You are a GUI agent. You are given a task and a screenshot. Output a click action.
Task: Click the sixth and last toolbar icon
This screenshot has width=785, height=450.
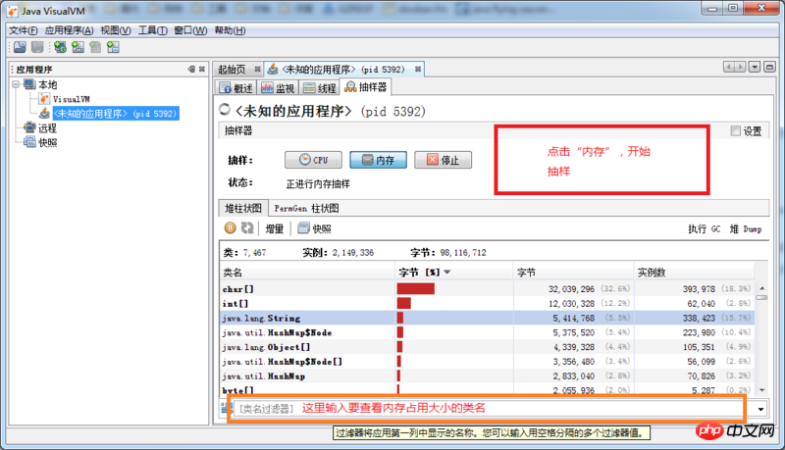coord(113,47)
